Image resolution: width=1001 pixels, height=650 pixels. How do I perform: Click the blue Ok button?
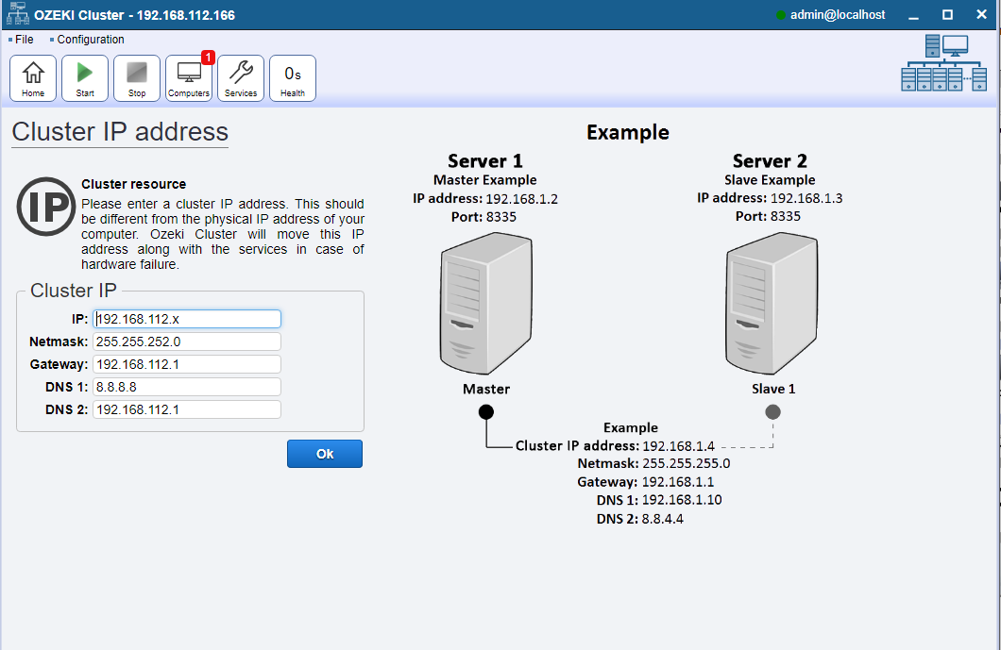[x=325, y=454]
